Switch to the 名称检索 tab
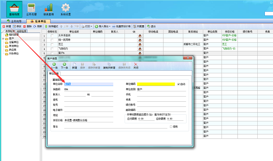Image resolution: width=273 pixels, height=161 pixels. [21, 31]
